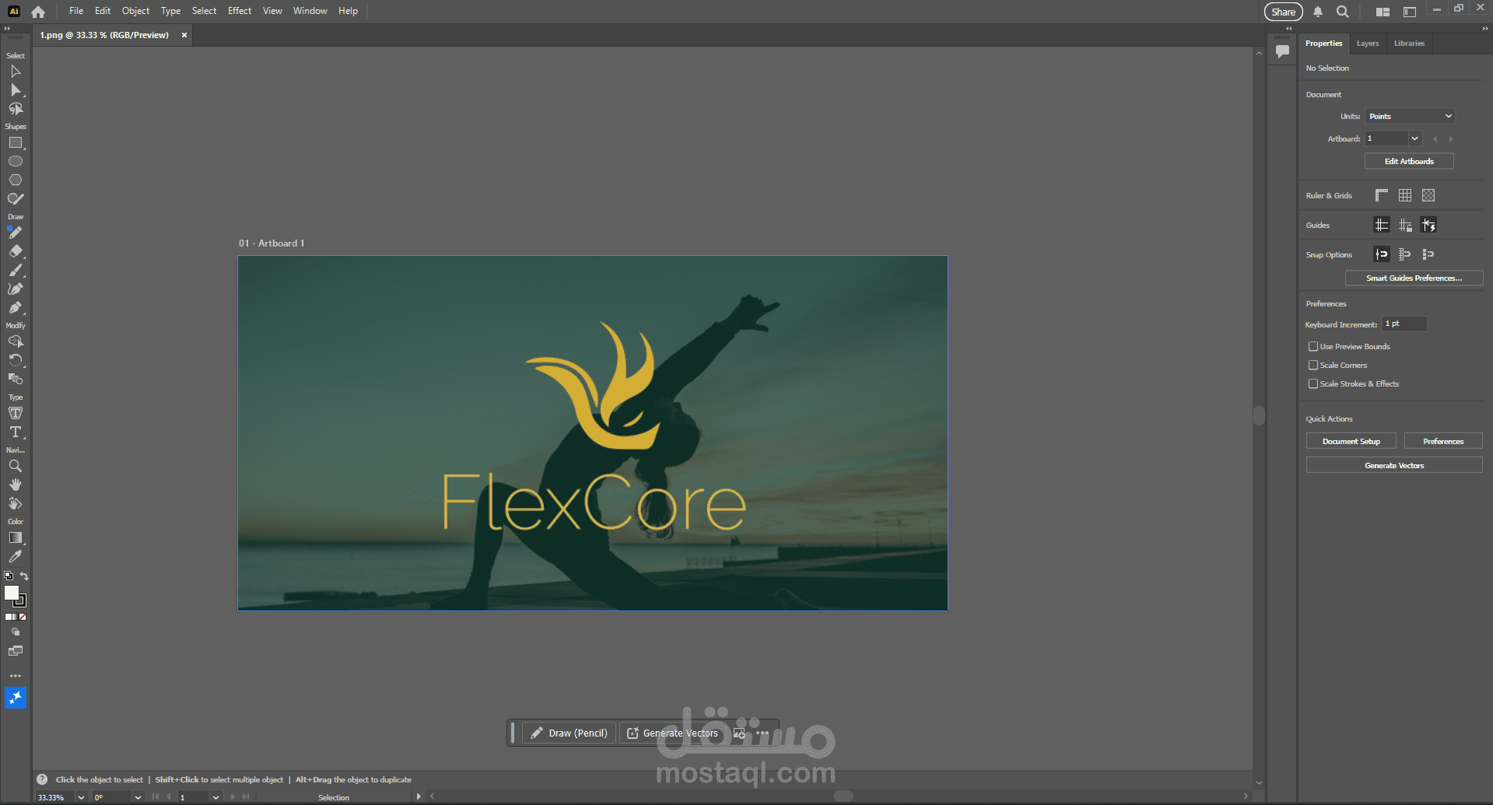
Task: Select the Type tool
Action: click(16, 432)
